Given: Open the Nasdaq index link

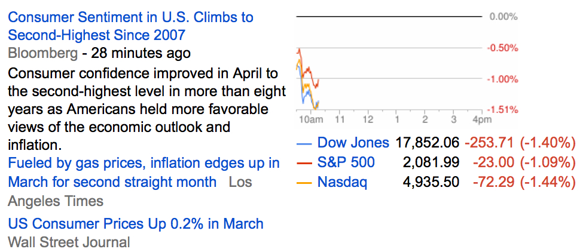Looking at the screenshot, I should (342, 182).
